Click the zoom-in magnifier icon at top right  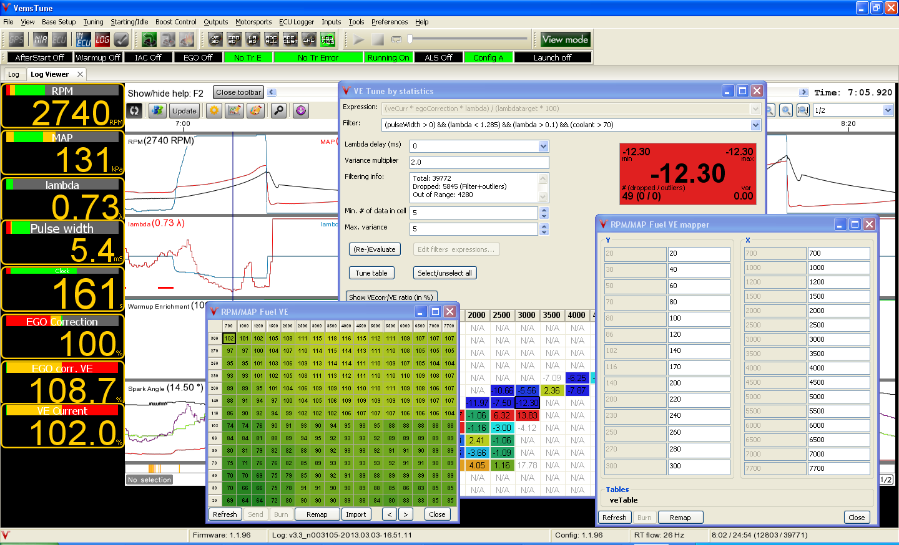(x=787, y=110)
